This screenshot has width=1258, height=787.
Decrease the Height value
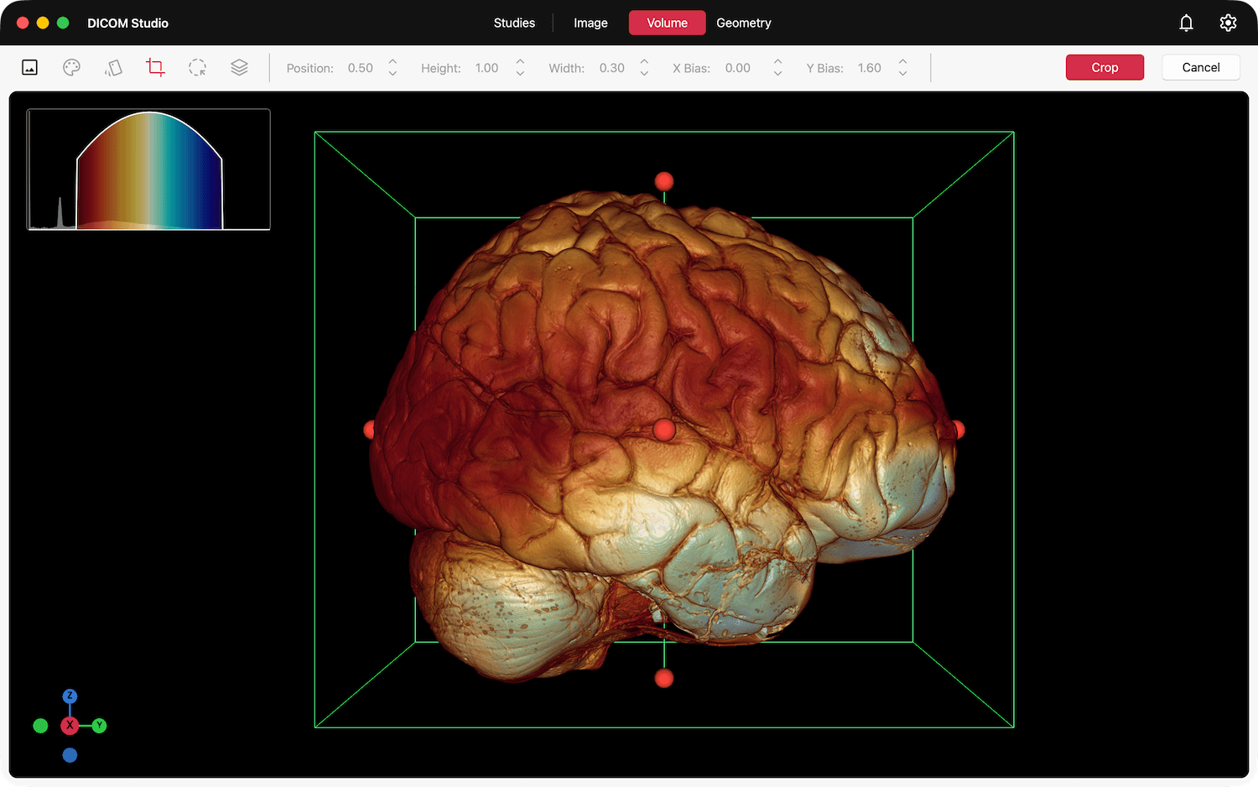[520, 74]
